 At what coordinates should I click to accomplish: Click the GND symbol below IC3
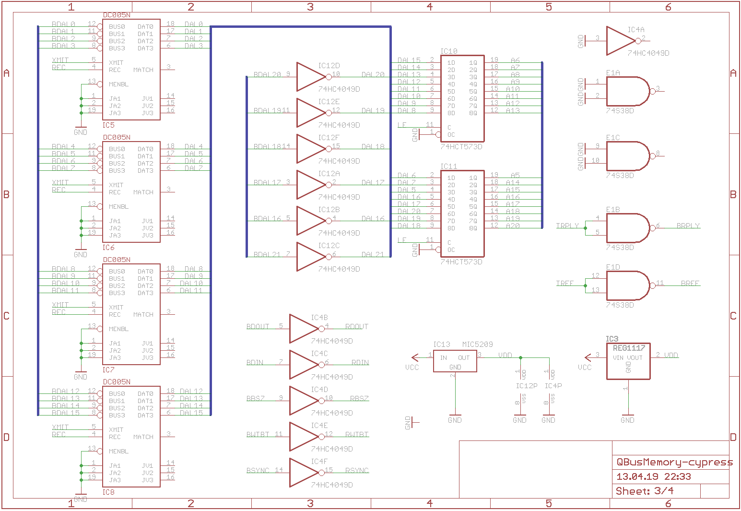tap(627, 418)
